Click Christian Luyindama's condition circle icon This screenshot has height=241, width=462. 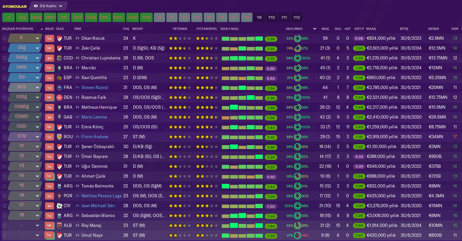[297, 58]
